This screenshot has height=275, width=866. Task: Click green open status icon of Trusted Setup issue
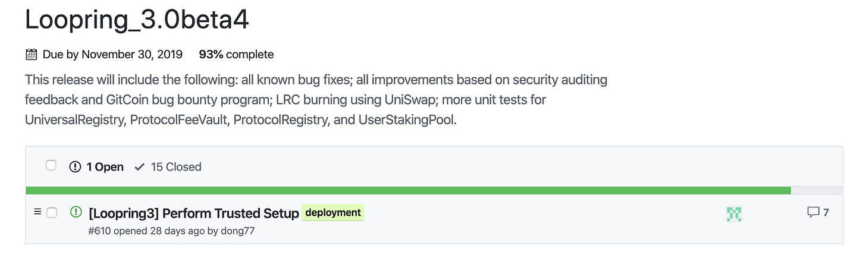76,211
